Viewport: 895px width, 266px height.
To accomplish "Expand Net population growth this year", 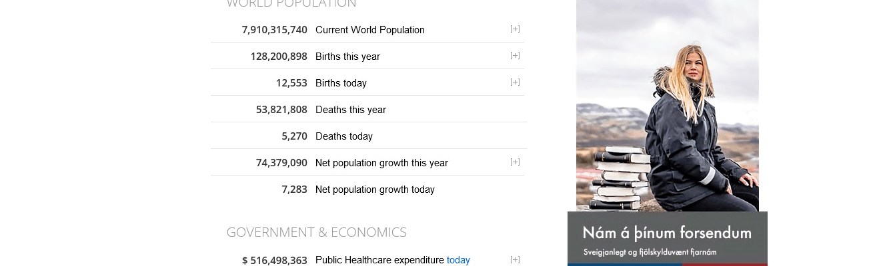I will (x=515, y=162).
